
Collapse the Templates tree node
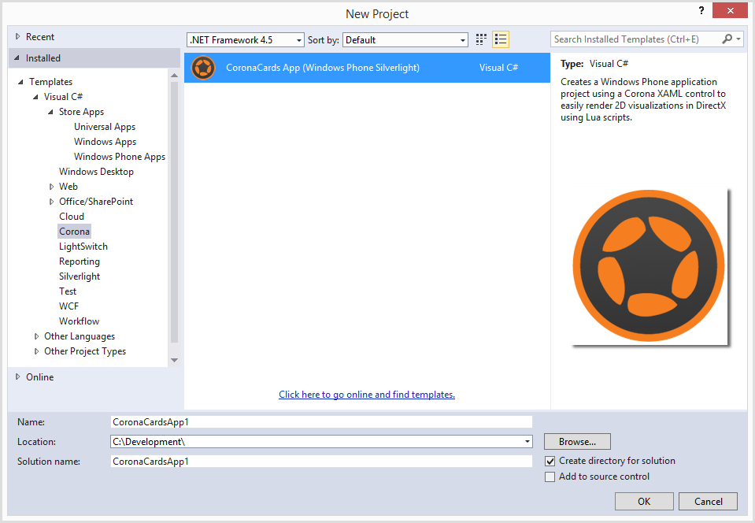pyautogui.click(x=20, y=82)
